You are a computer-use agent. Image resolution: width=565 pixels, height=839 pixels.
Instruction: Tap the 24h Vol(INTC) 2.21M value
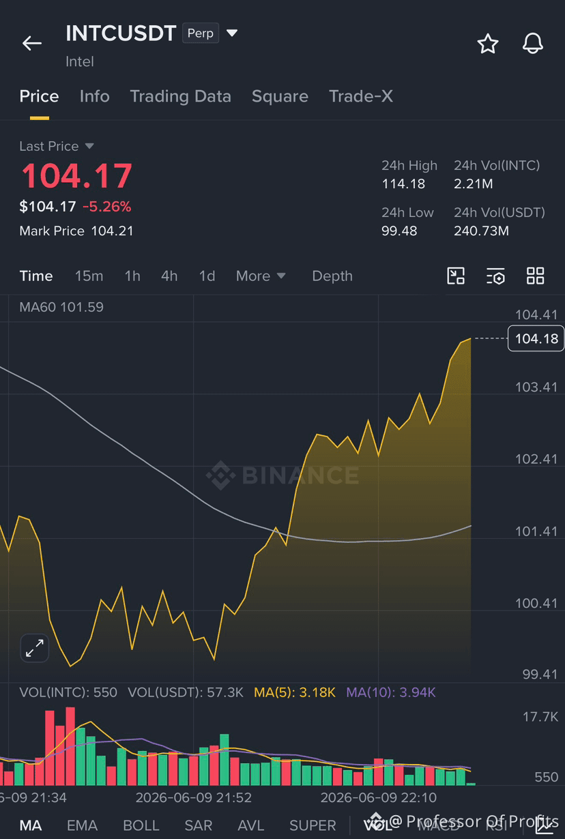coord(474,183)
